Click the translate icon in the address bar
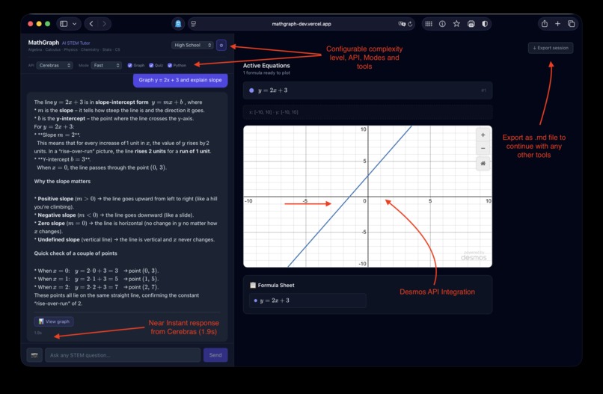This screenshot has width=603, height=394. coord(402,24)
